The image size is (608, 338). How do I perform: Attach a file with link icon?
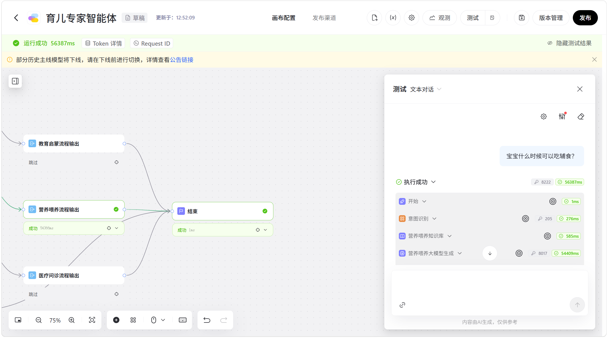pyautogui.click(x=403, y=305)
